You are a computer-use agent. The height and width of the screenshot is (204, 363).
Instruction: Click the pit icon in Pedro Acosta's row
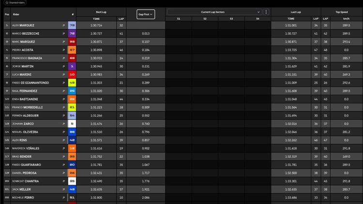63,50
